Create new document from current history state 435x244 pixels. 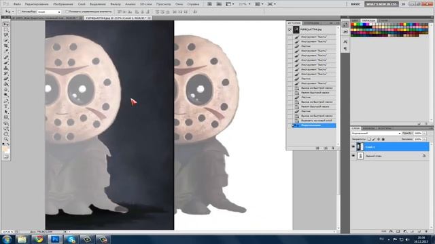click(x=317, y=148)
